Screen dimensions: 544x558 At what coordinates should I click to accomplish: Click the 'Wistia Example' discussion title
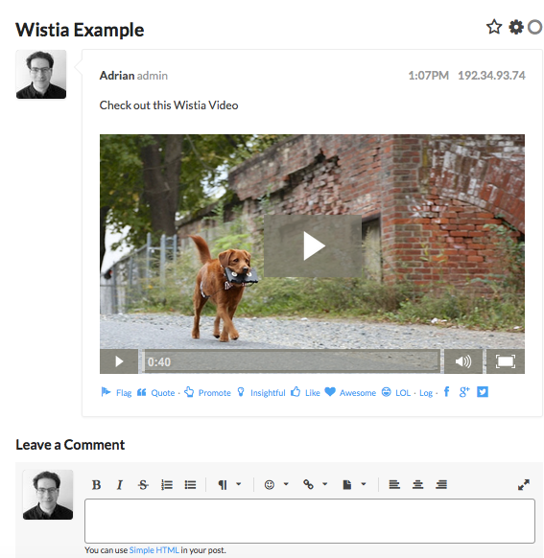tap(80, 30)
